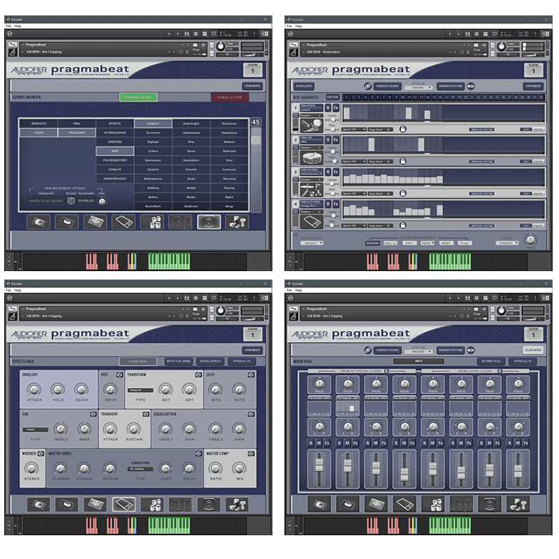Click the link chain icon in Kits Sequences window
The image size is (559, 559).
tap(368, 86)
